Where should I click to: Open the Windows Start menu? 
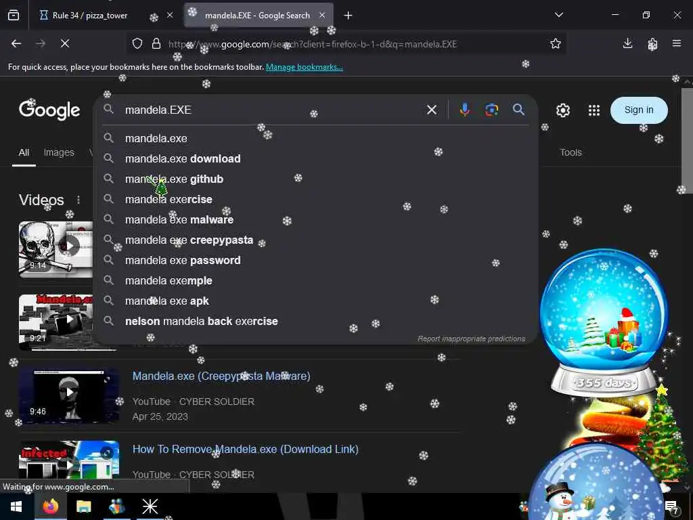point(16,506)
